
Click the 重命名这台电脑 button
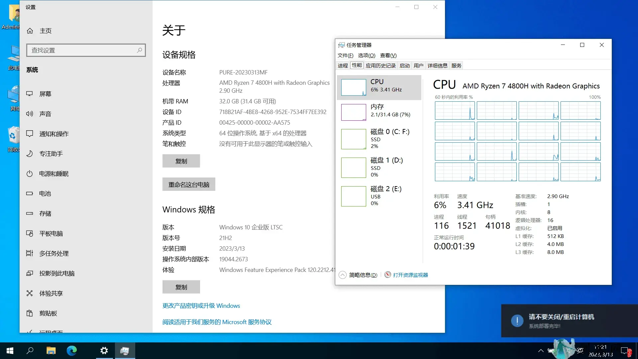[x=189, y=184]
